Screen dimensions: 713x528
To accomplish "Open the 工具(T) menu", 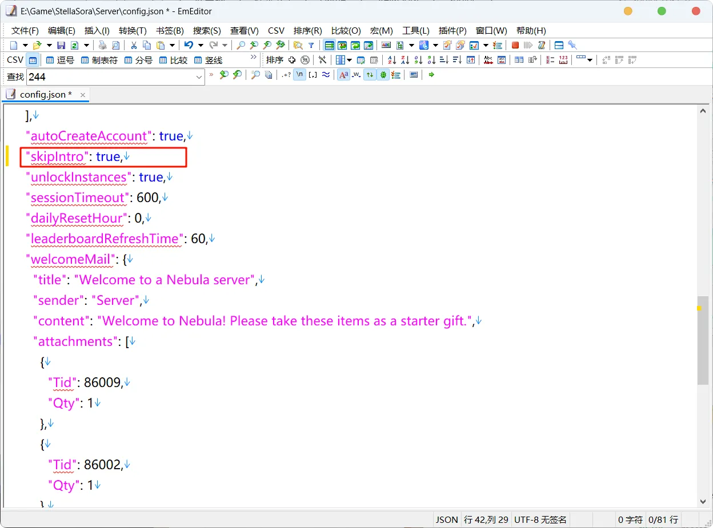I will point(415,31).
